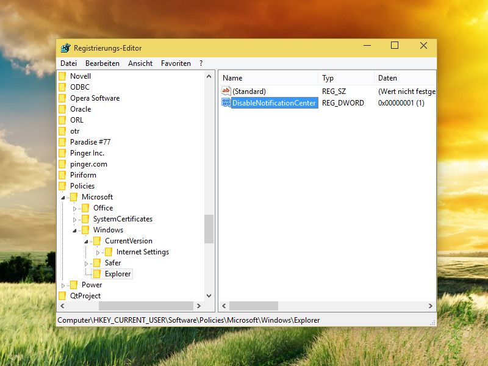Click the Policies folder icon
488x366 pixels.
62,186
